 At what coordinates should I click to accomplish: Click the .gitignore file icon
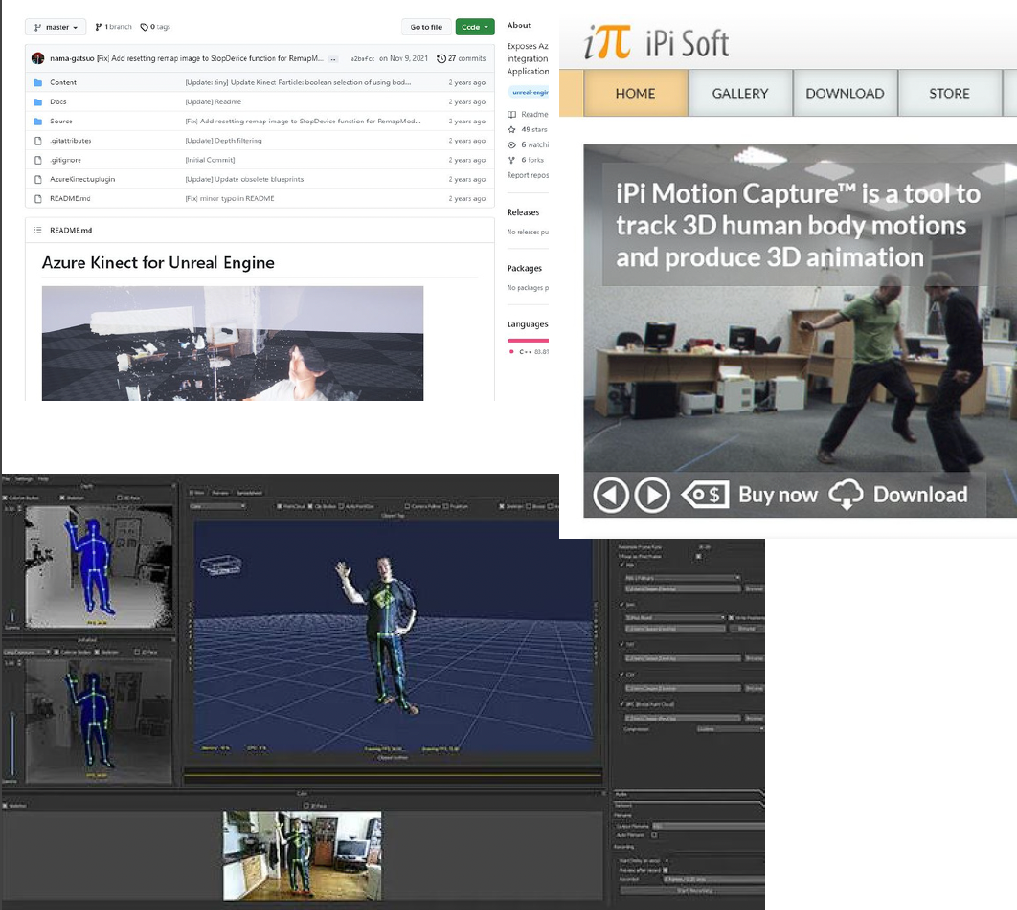coord(37,160)
